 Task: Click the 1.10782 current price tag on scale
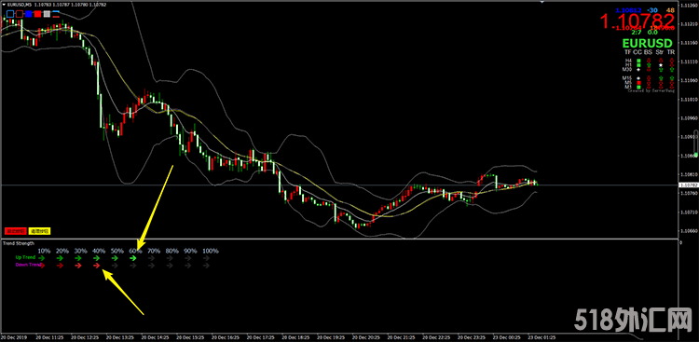point(688,185)
